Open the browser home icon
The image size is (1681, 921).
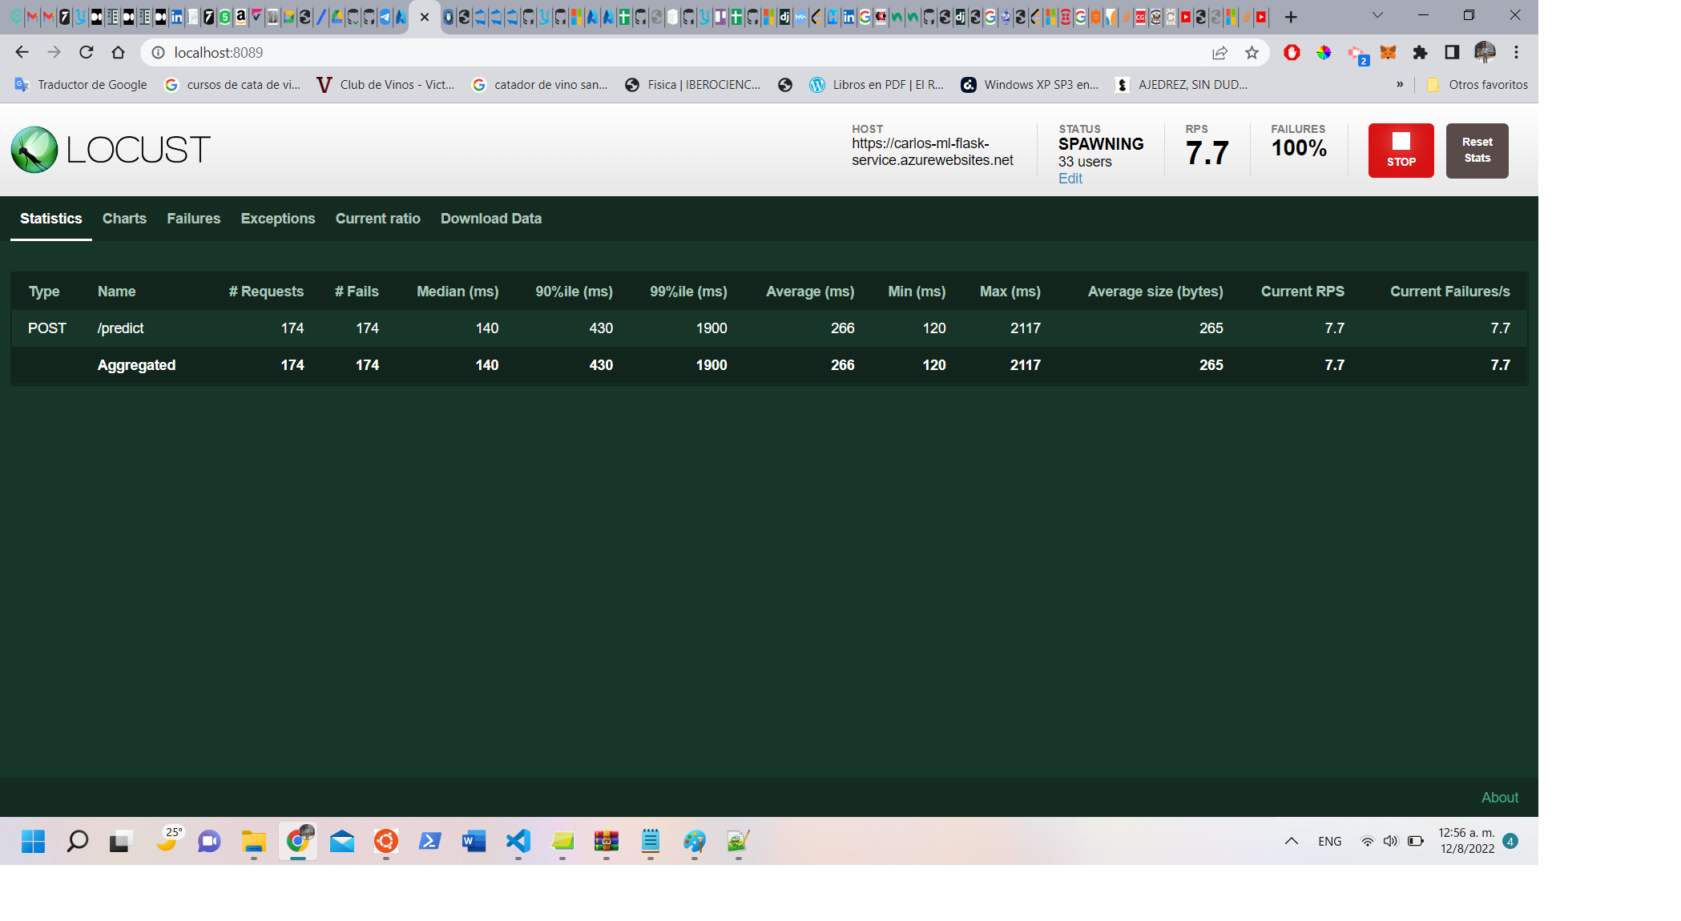click(119, 53)
